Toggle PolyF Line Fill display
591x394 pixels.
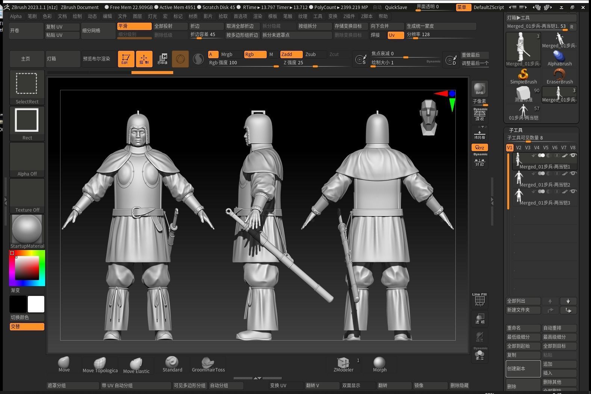(x=480, y=300)
